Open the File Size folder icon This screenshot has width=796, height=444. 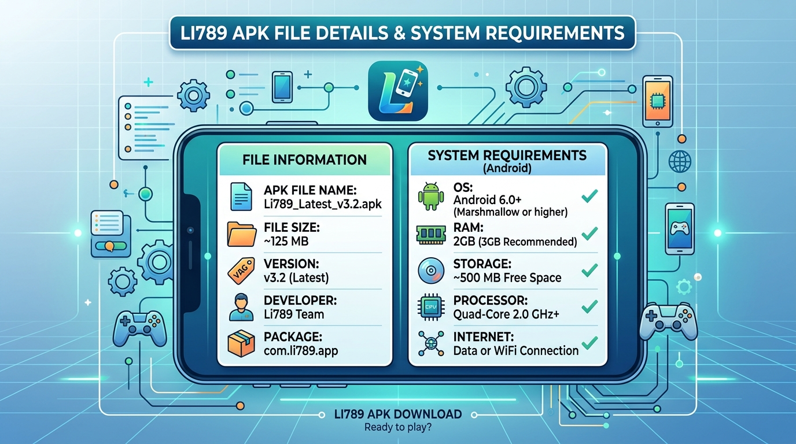[241, 234]
